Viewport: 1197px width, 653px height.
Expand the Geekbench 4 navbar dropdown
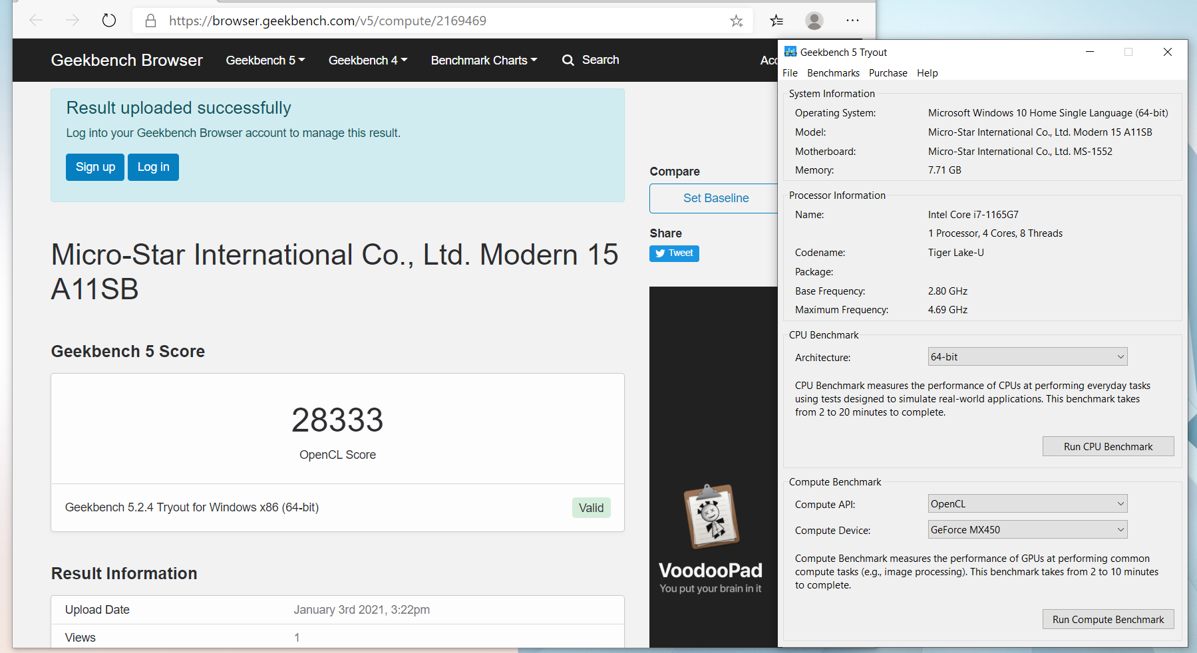click(x=368, y=61)
